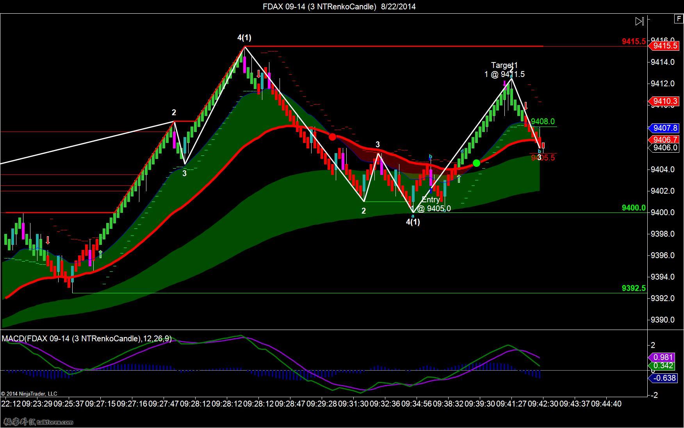Select the red 9406.7 price marker
The width and height of the screenshot is (684, 428).
pyautogui.click(x=663, y=140)
